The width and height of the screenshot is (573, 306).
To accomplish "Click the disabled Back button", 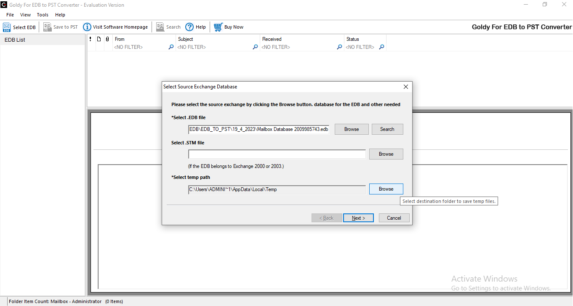I will click(x=327, y=218).
